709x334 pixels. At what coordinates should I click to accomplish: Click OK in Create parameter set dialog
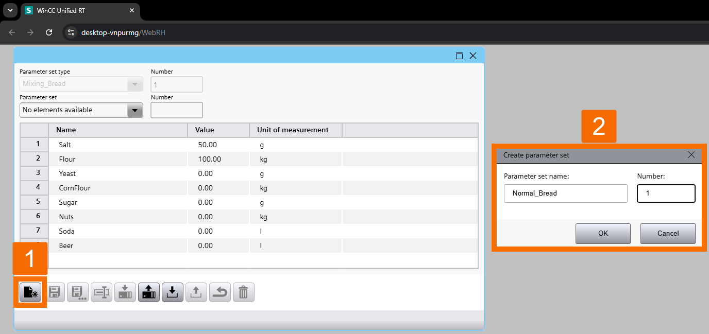pos(603,234)
